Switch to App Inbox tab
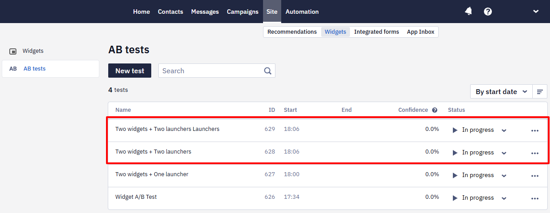550x213 pixels. point(420,32)
